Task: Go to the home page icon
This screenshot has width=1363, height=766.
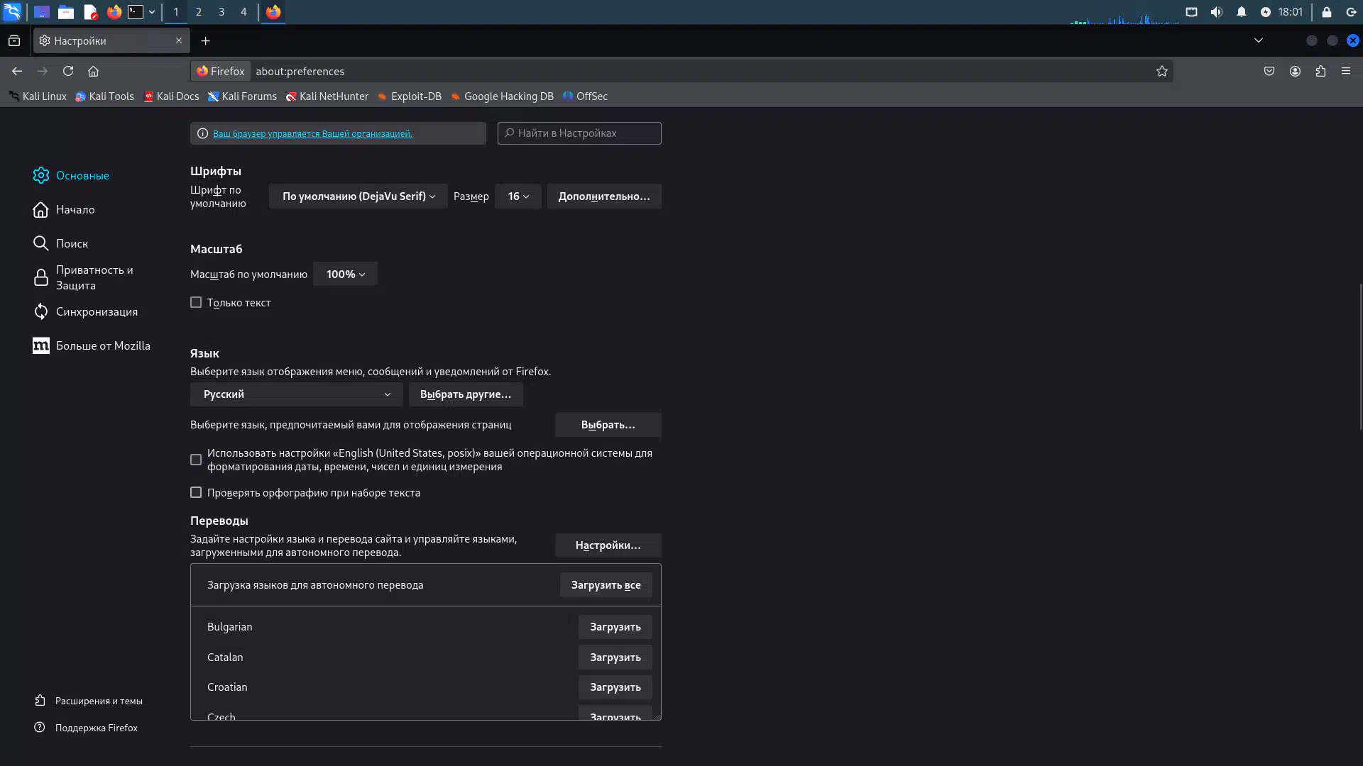Action: click(94, 71)
